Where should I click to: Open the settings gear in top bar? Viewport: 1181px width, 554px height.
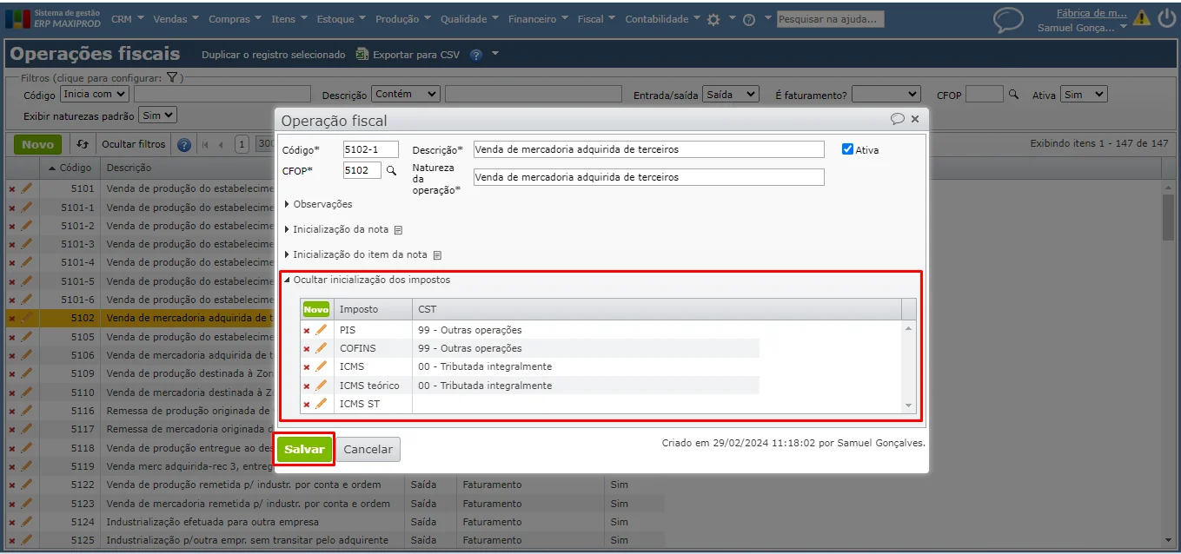point(713,19)
